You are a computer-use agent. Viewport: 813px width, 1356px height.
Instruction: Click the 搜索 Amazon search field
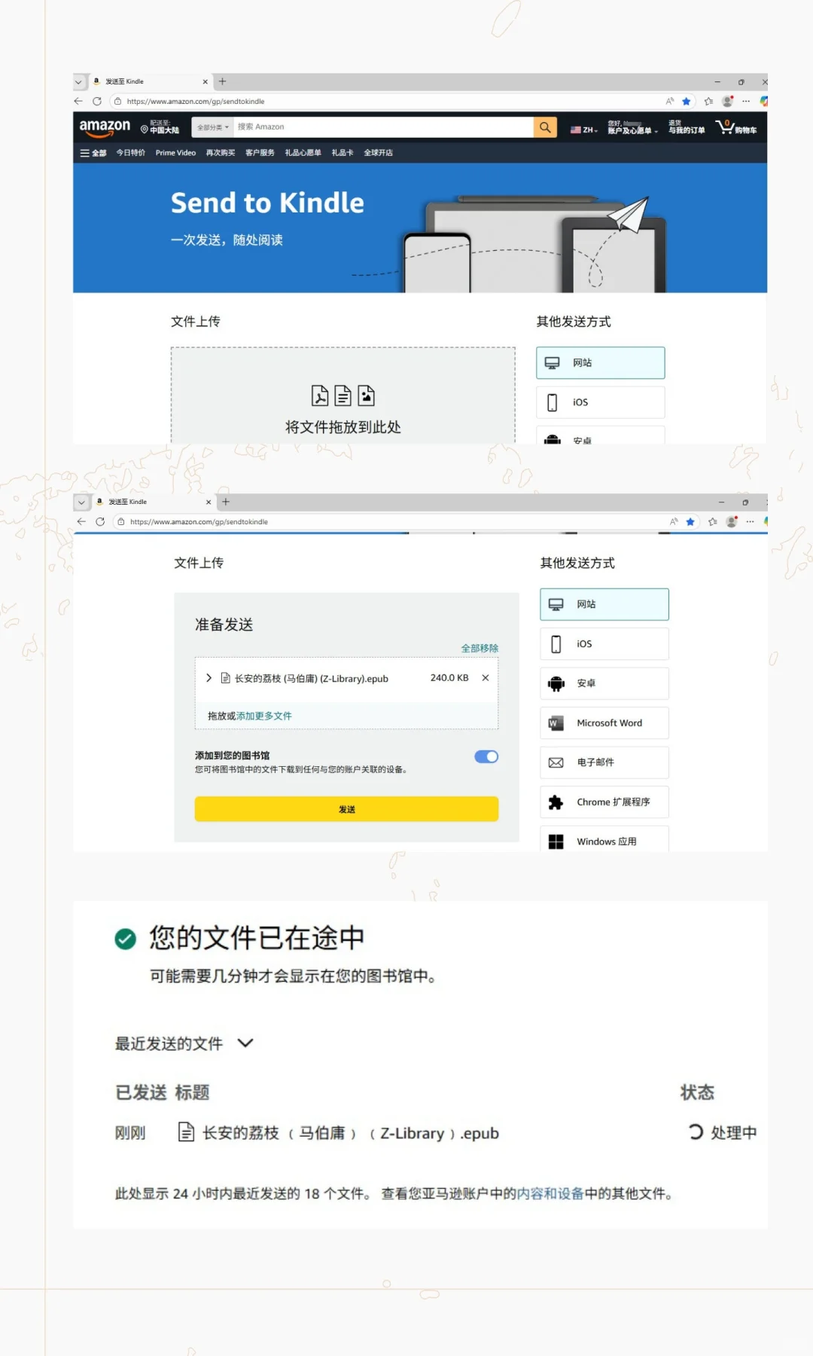coord(384,127)
